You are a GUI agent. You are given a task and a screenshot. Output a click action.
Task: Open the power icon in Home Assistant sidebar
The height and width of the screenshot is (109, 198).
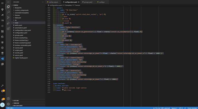[2, 26]
